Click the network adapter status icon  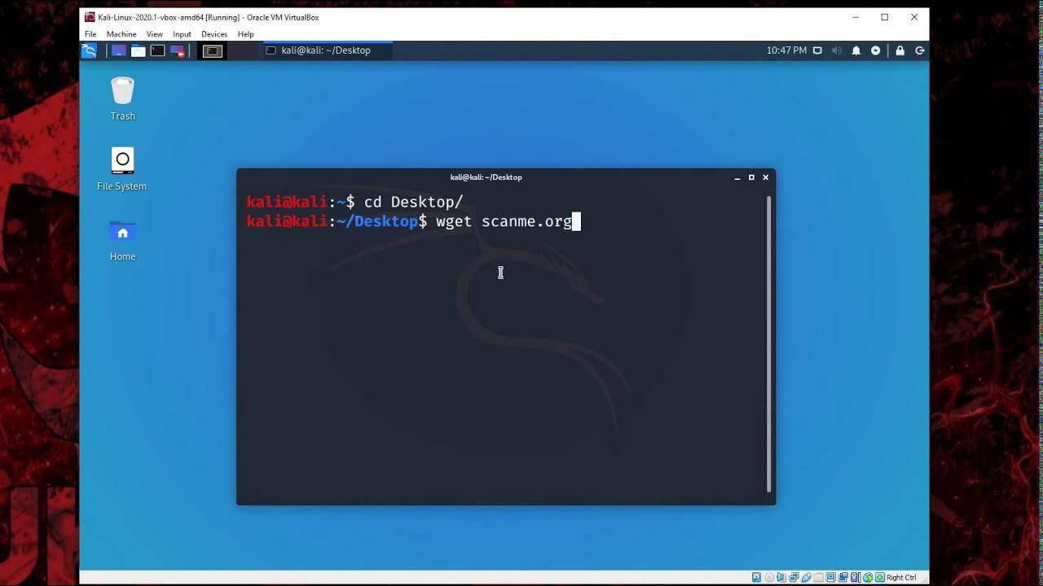(x=794, y=578)
